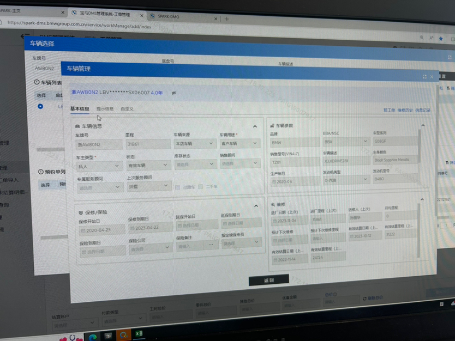Open the 付款类型 dropdown behind the dialog

pos(123,320)
